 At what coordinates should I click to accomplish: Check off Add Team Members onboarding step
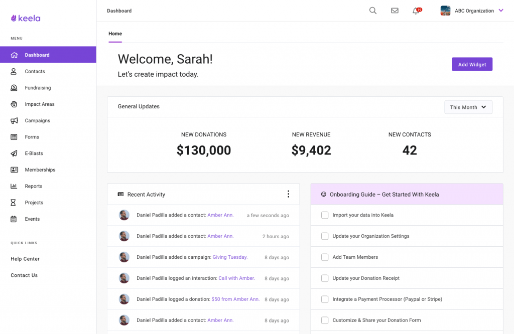pyautogui.click(x=324, y=257)
